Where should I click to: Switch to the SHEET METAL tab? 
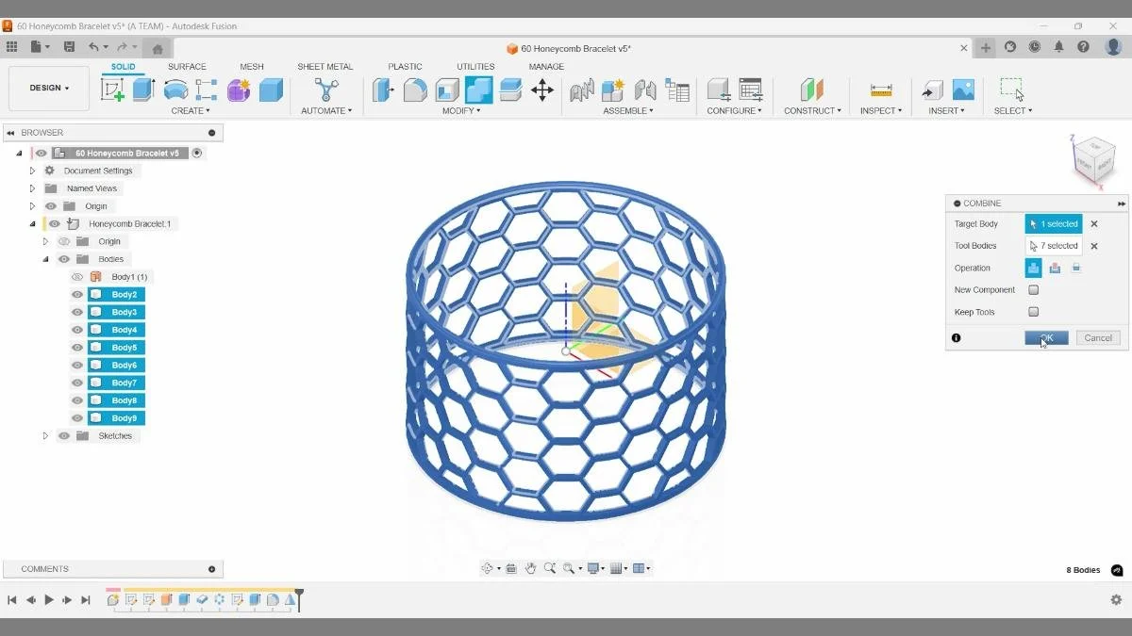(x=325, y=67)
